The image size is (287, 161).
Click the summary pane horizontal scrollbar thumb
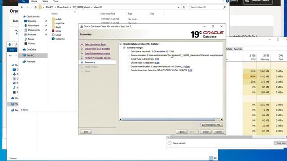[x=169, y=119]
